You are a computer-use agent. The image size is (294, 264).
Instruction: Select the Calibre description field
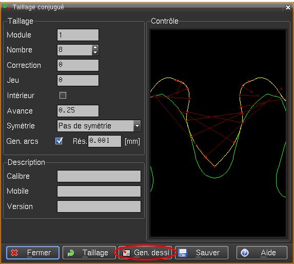99,176
